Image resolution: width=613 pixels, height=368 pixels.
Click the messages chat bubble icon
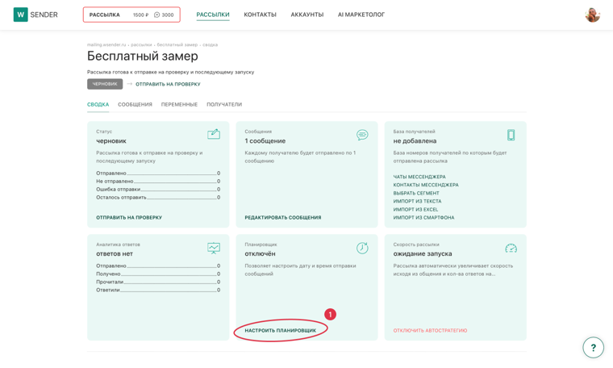362,135
